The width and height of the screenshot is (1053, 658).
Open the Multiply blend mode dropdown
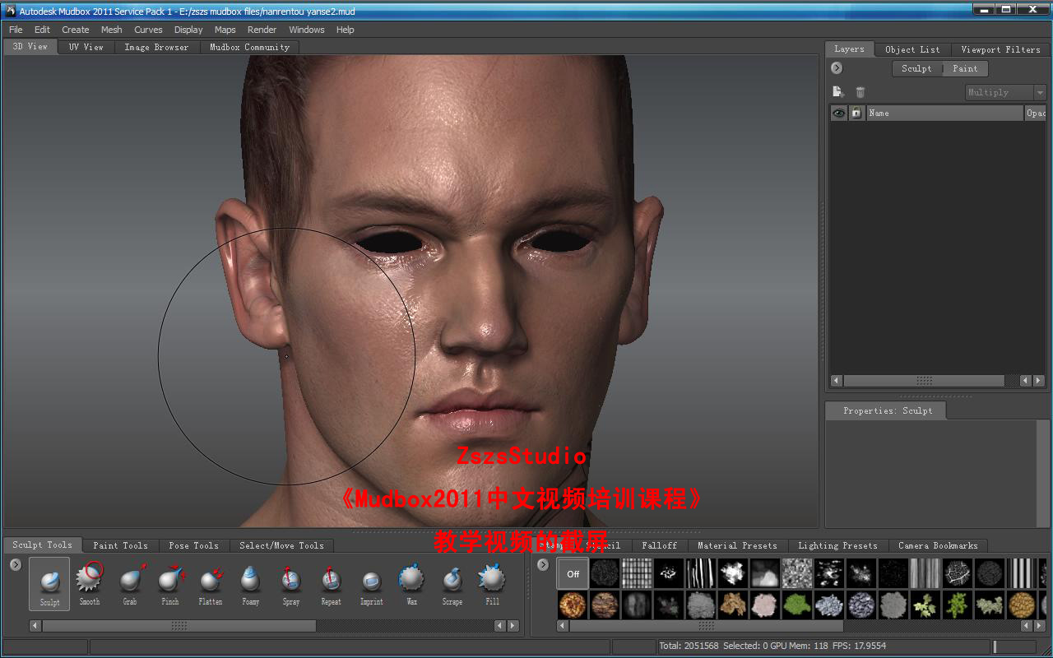[x=1005, y=93]
